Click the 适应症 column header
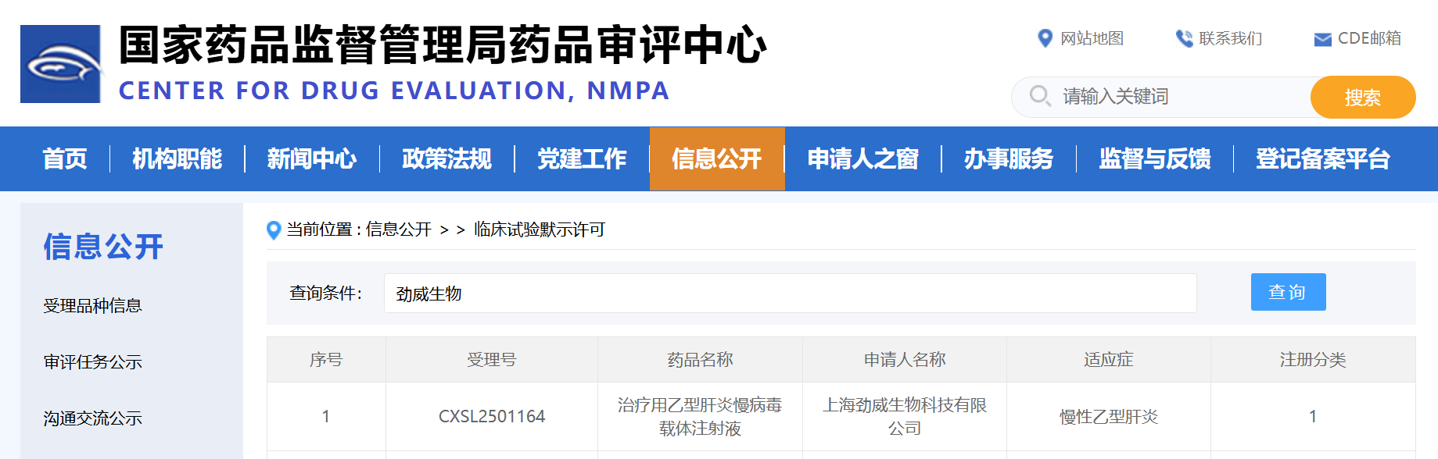This screenshot has height=459, width=1438. 1109,360
